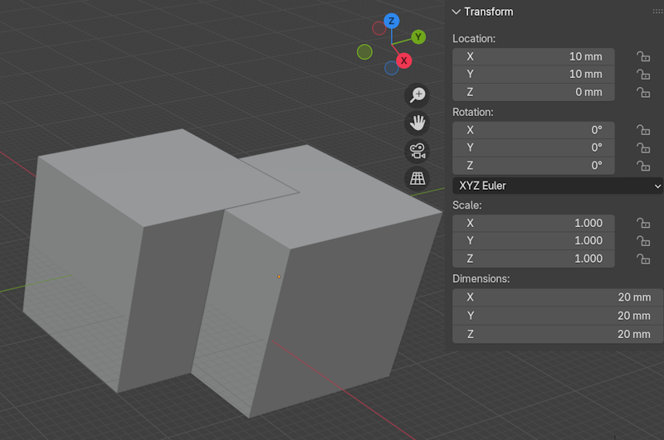664x440 pixels.
Task: Open the XYZ Euler rotation mode dropdown
Action: pyautogui.click(x=557, y=186)
